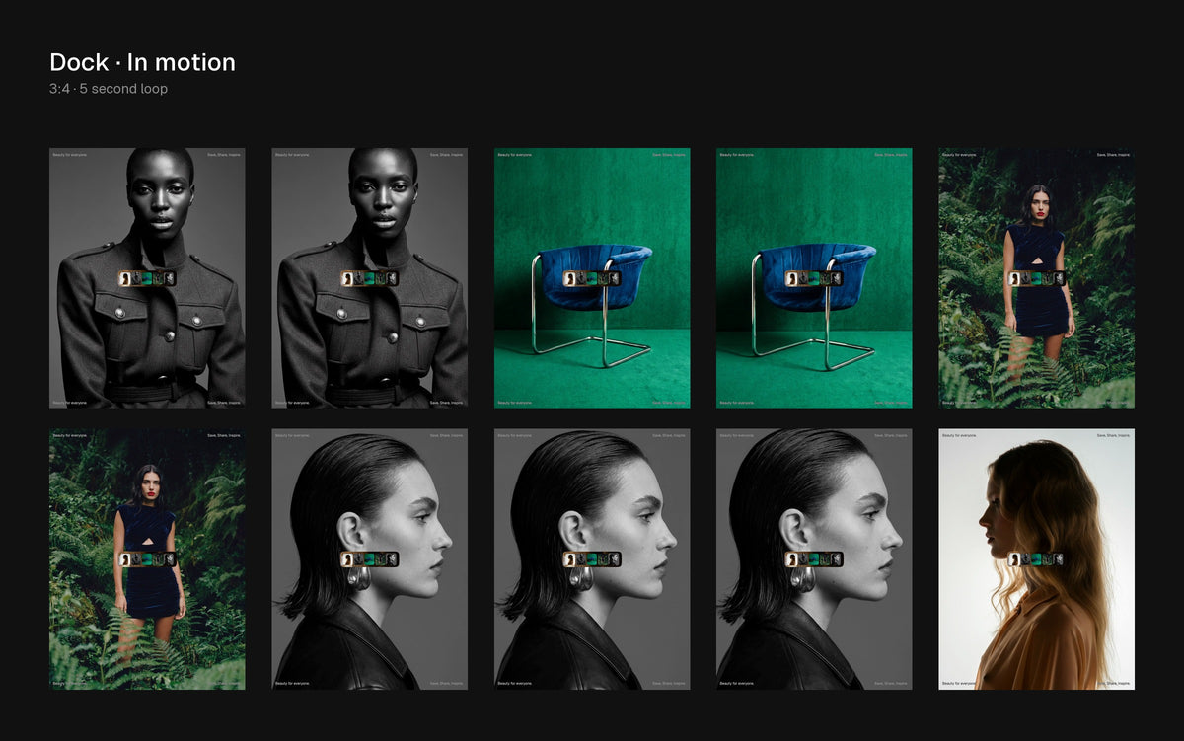Open the forest woman poster in the top row

(x=1036, y=278)
